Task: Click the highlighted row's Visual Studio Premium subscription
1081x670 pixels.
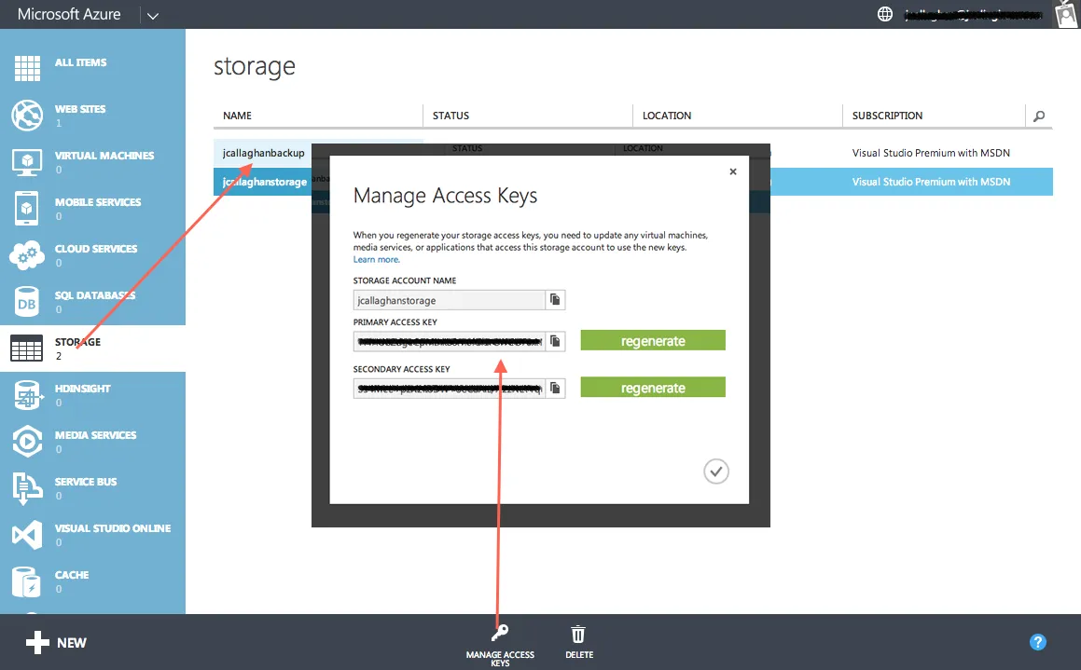Action: [x=931, y=182]
